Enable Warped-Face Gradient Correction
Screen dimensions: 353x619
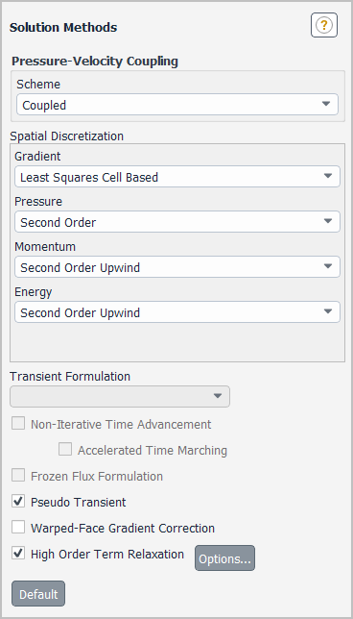tap(18, 528)
